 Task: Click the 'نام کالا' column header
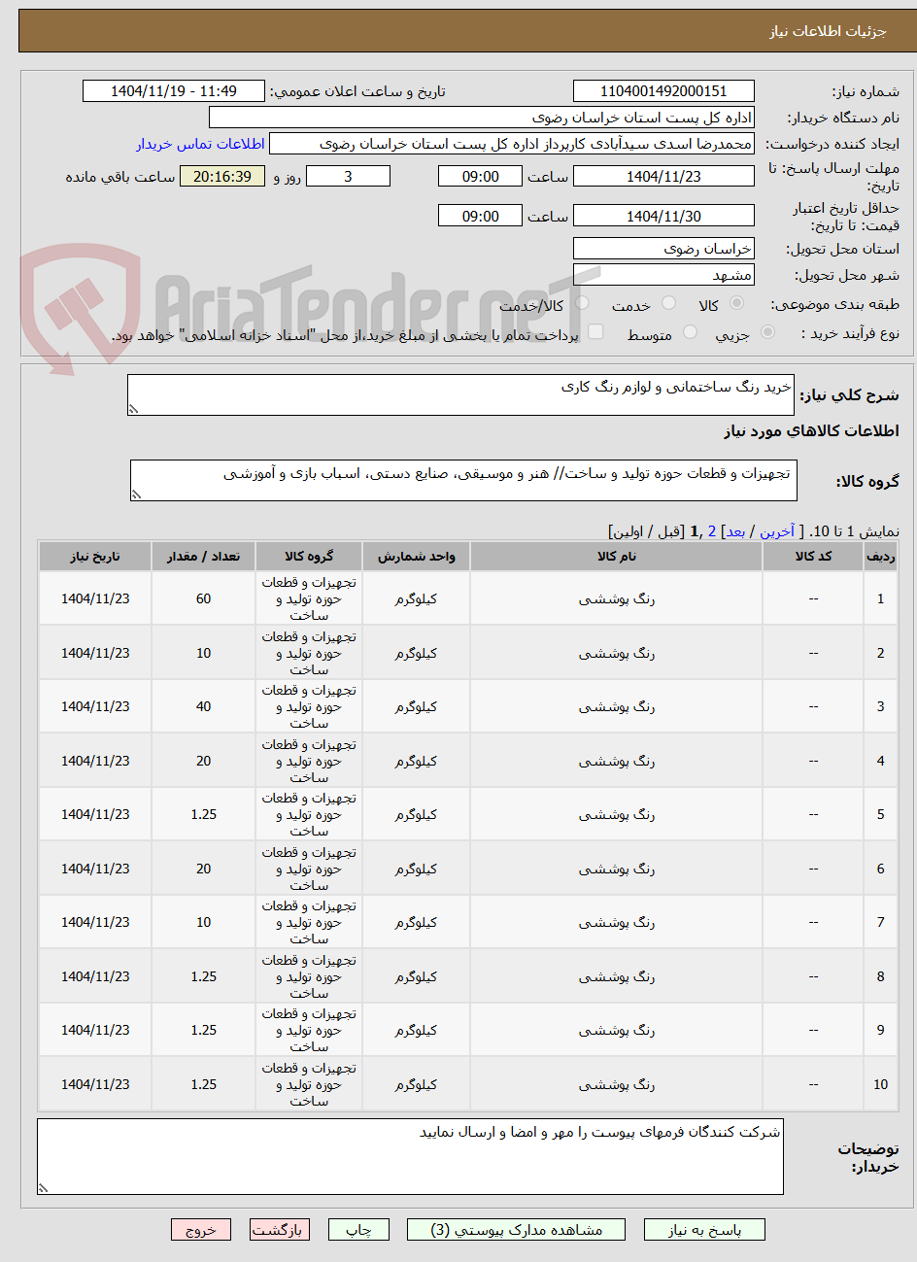coord(617,556)
